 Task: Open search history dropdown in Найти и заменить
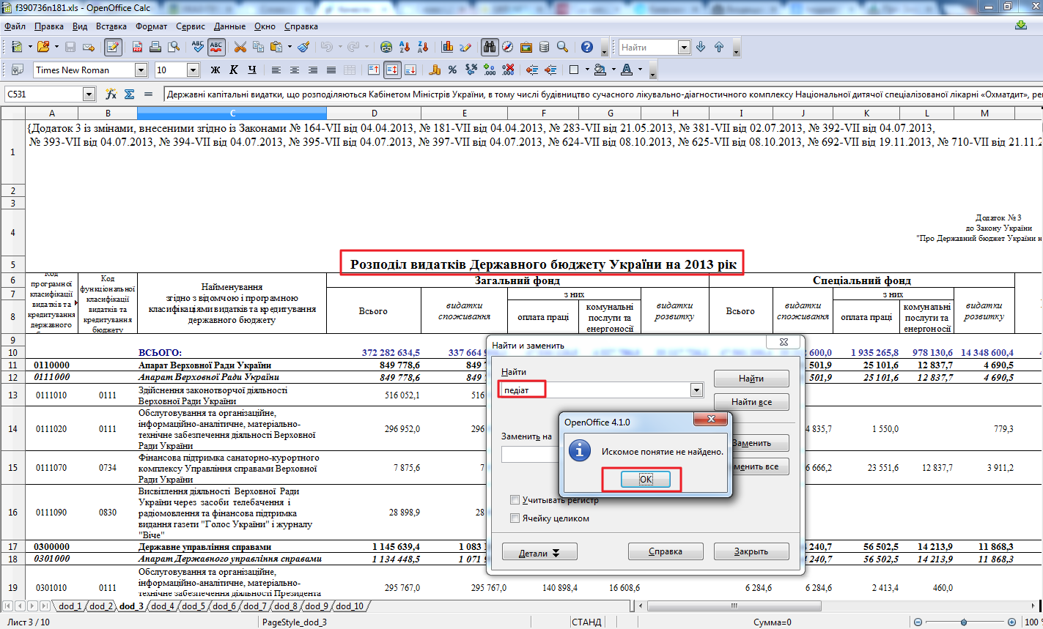[x=697, y=390]
